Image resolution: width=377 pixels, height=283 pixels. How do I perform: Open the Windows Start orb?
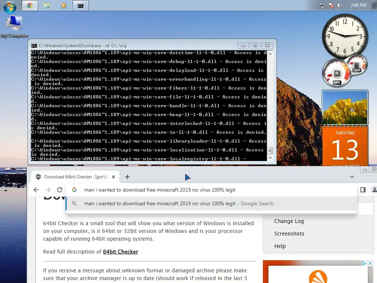point(10,7)
